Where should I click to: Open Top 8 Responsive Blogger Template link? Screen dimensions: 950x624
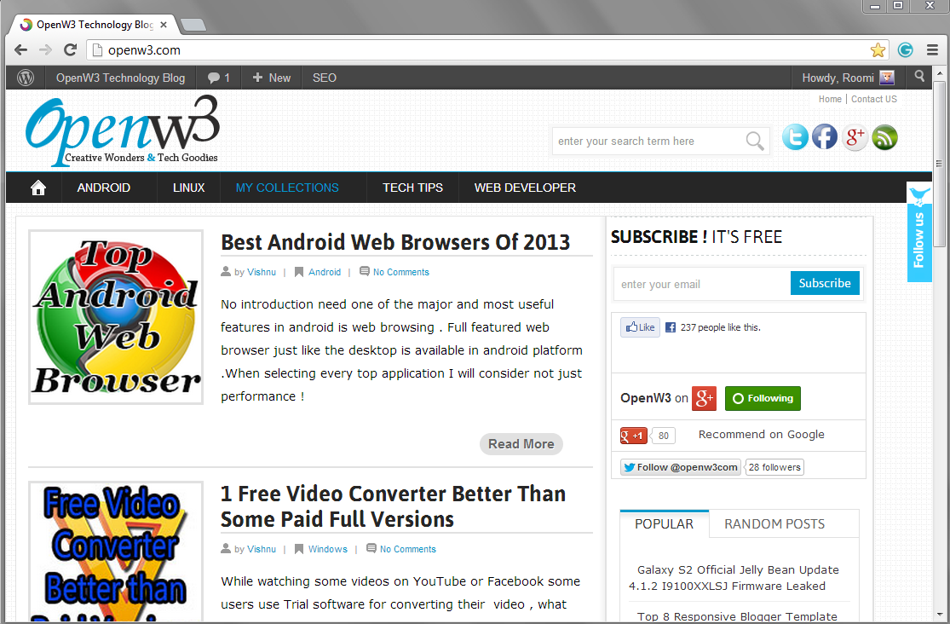point(737,616)
